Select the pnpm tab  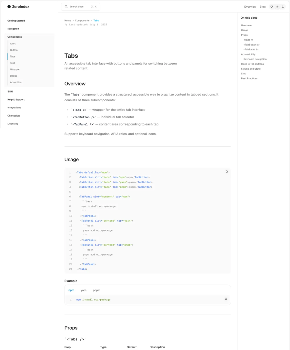(97, 290)
